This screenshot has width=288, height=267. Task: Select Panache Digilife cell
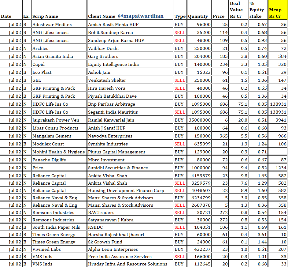(59, 160)
